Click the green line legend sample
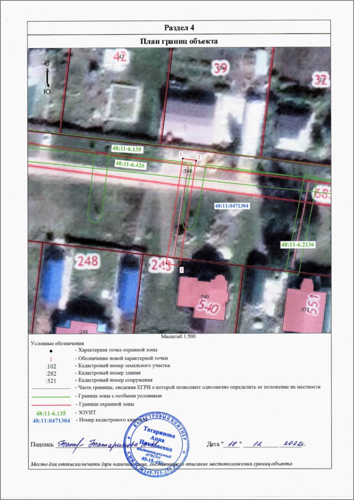Screen dimensions: 354x500 click(51, 397)
